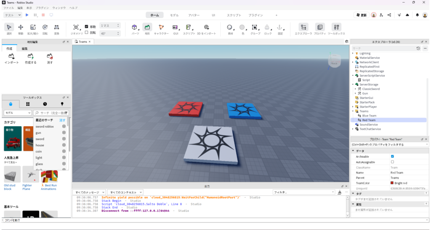Collapse the データ properties section

pyautogui.click(x=353, y=151)
